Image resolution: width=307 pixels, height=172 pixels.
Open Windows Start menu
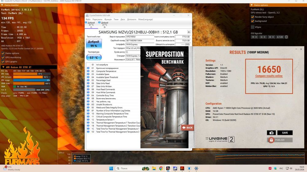coord(111,168)
